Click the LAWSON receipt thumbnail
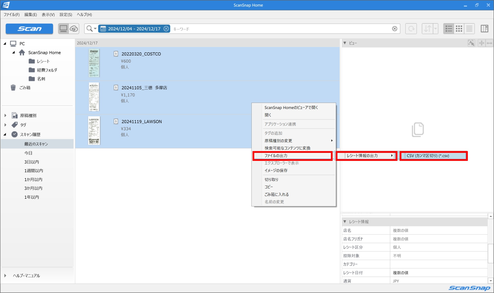This screenshot has height=293, width=494. click(x=94, y=130)
